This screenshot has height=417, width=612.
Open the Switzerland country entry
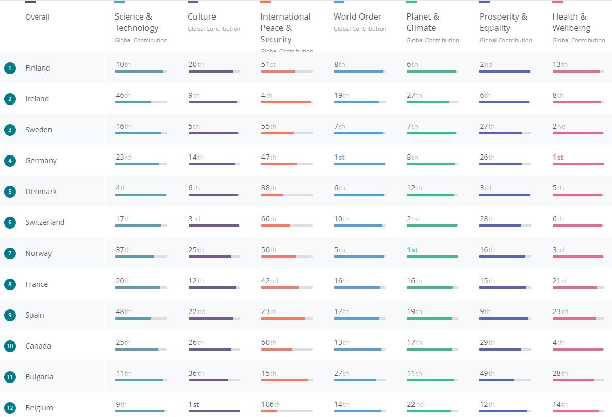pyautogui.click(x=45, y=222)
